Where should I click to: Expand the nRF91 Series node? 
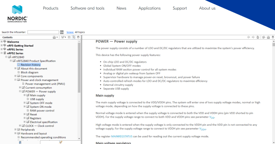tap(1, 49)
